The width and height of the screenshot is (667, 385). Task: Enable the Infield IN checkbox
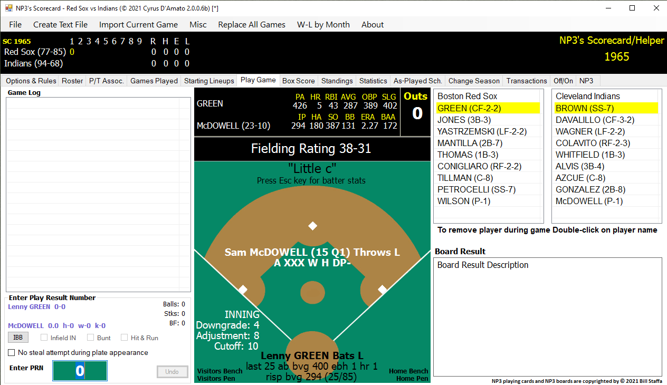44,338
